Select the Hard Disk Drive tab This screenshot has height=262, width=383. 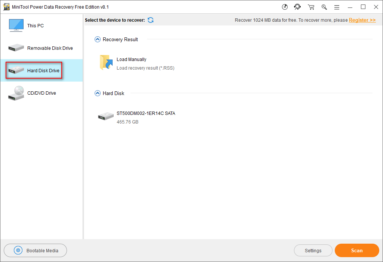click(x=42, y=70)
